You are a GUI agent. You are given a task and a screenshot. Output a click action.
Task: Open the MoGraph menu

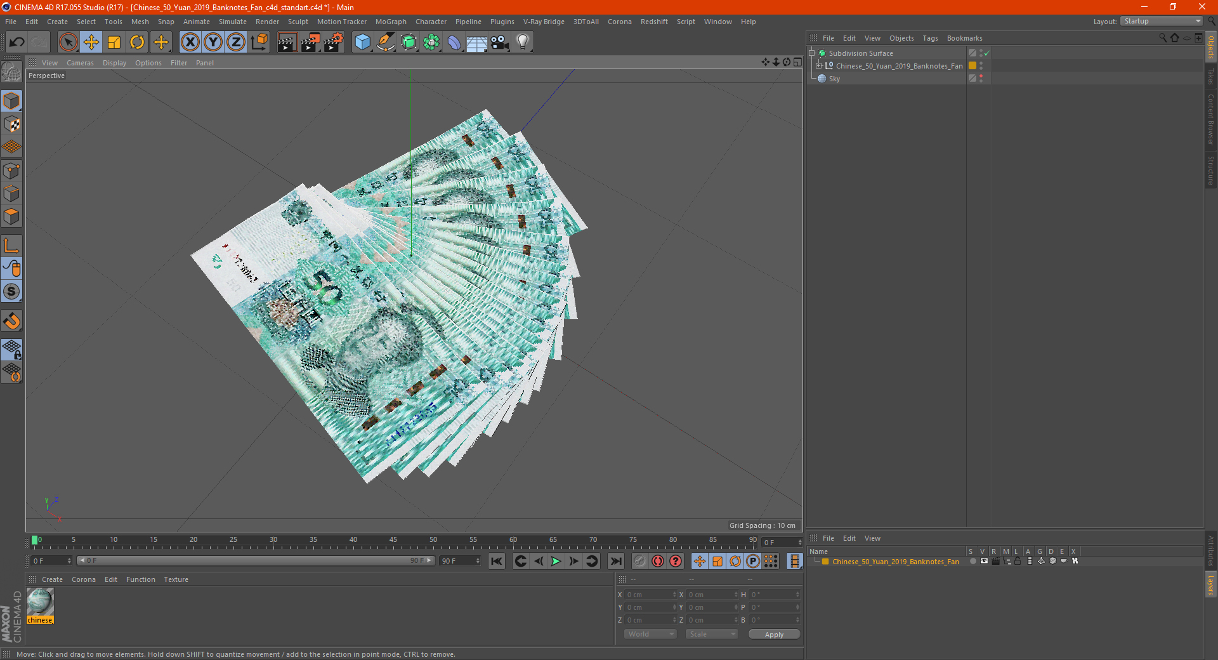click(391, 22)
